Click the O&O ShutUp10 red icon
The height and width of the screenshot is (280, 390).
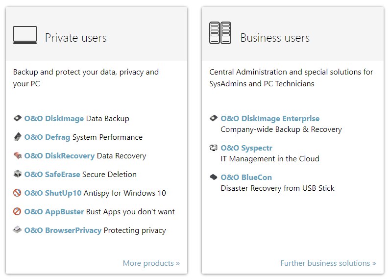click(17, 193)
